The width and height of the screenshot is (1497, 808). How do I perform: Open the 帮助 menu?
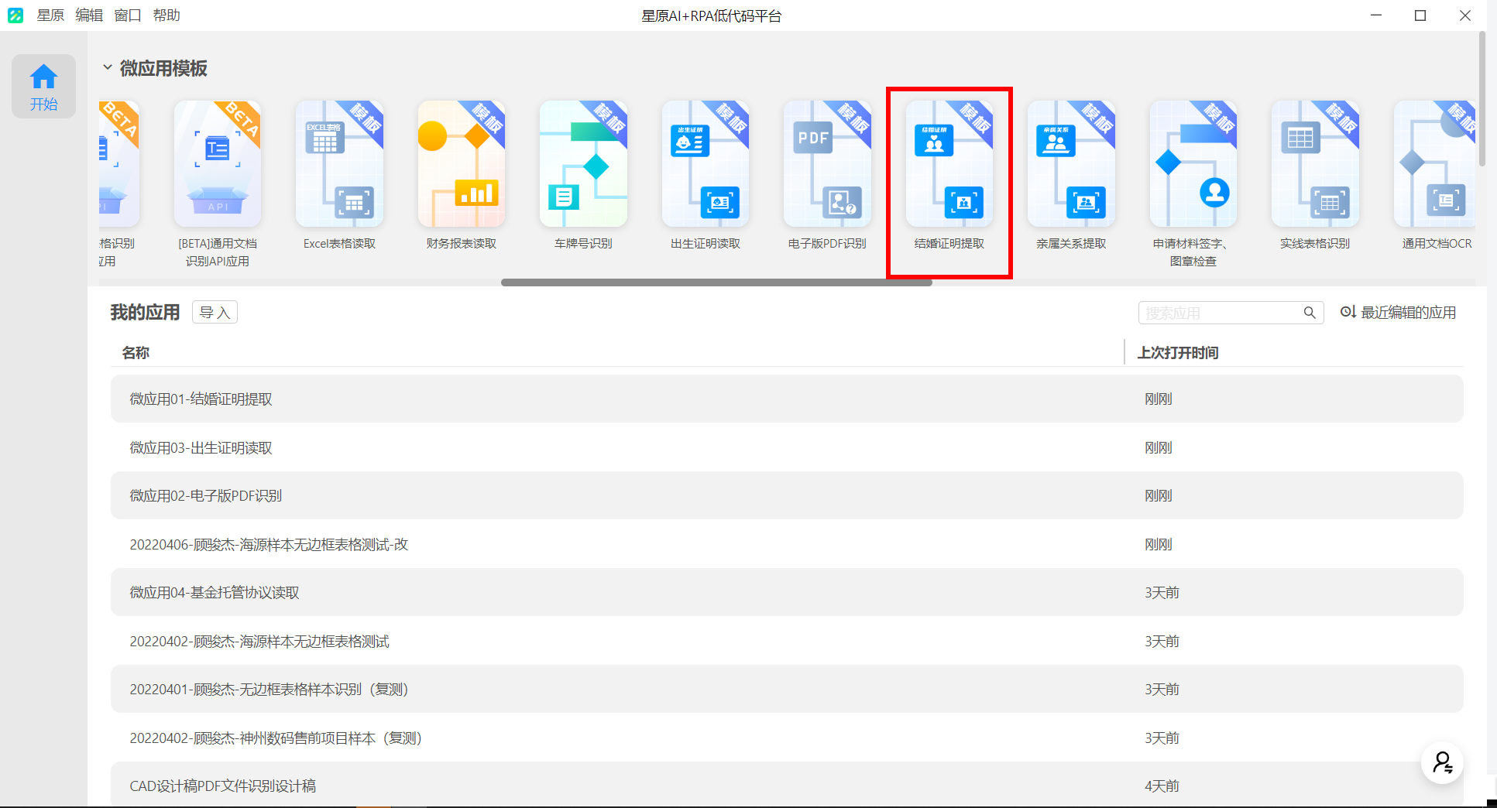point(167,15)
